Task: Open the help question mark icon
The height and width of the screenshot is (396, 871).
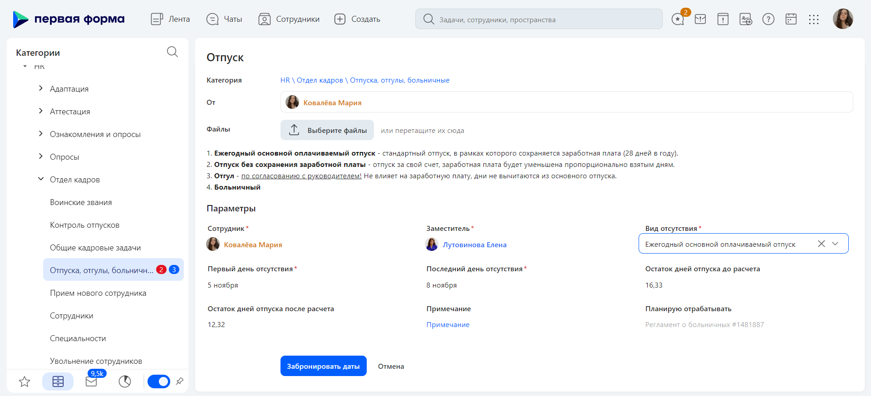Action: pyautogui.click(x=768, y=19)
